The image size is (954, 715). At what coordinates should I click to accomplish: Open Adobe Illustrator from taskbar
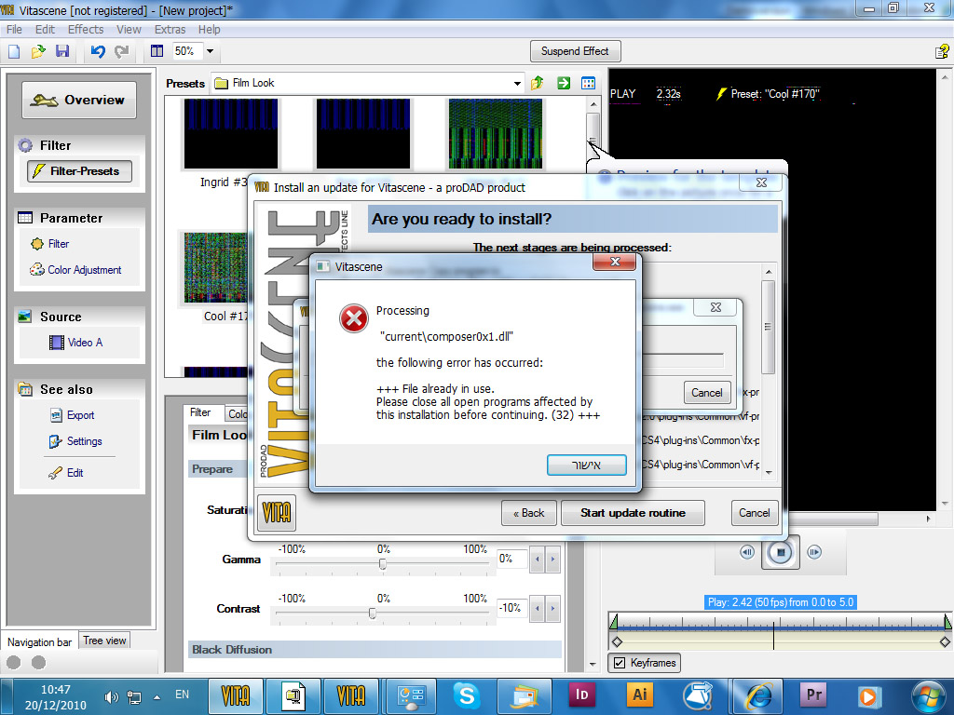coord(639,695)
